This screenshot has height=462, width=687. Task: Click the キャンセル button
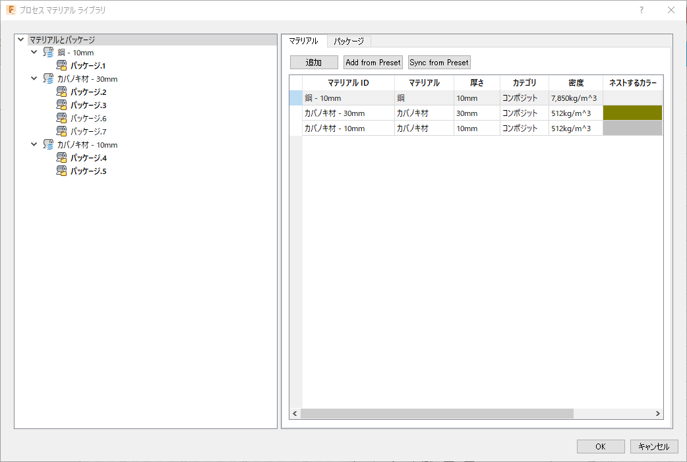click(x=653, y=446)
